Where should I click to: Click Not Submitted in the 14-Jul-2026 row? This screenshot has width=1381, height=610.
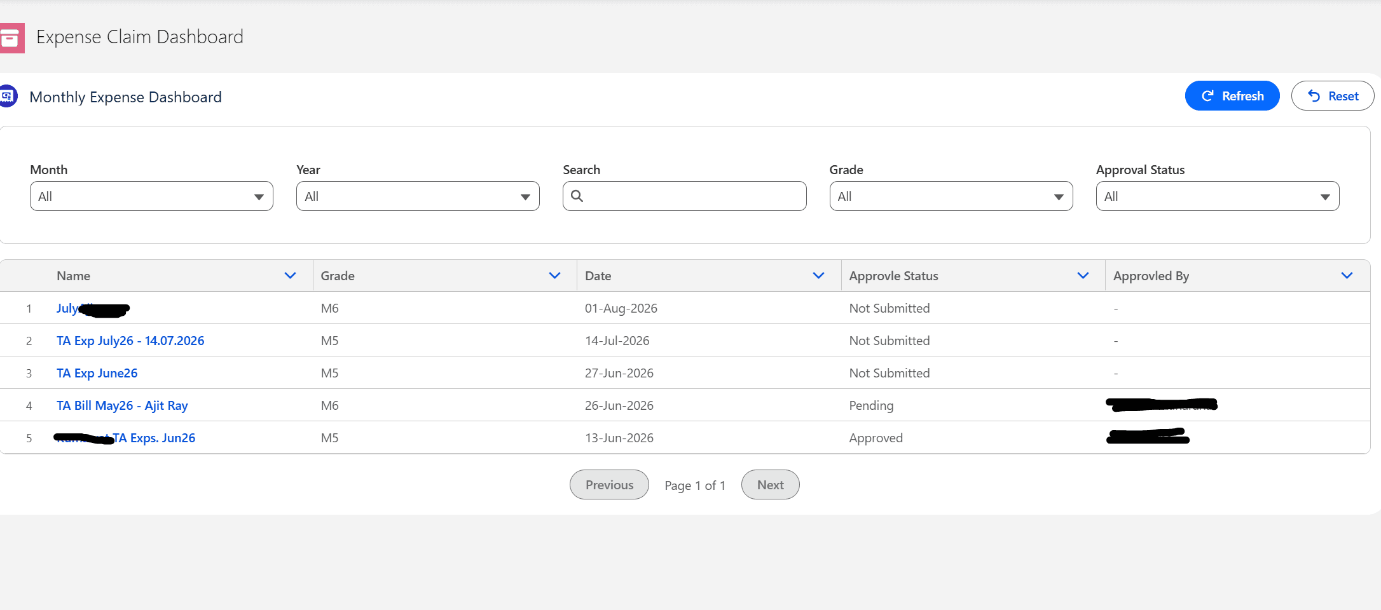(x=890, y=341)
